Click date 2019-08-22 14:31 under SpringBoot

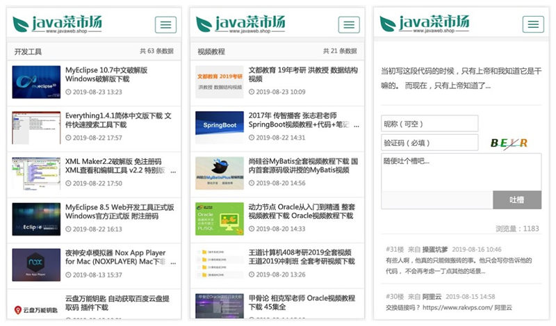(x=281, y=138)
